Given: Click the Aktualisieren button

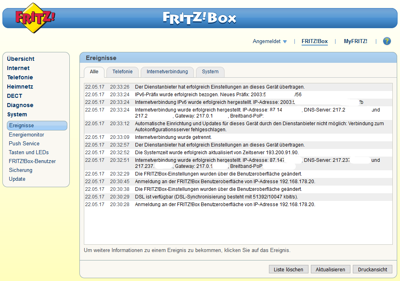Looking at the screenshot, I should (x=330, y=269).
